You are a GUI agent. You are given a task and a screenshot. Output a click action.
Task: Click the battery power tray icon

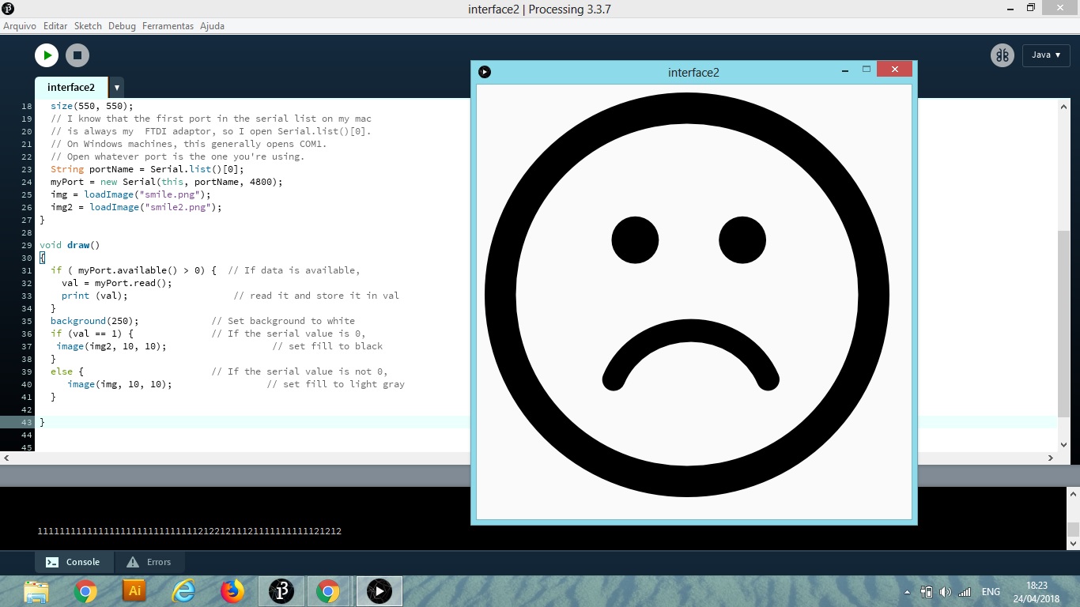tap(927, 592)
